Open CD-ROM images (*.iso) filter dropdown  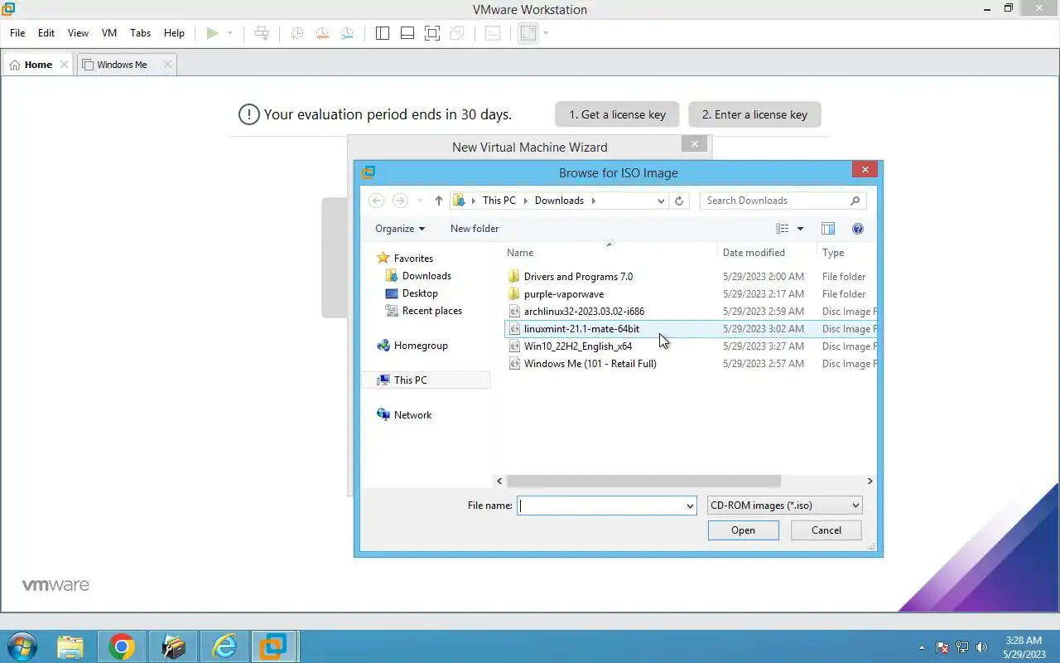click(785, 506)
